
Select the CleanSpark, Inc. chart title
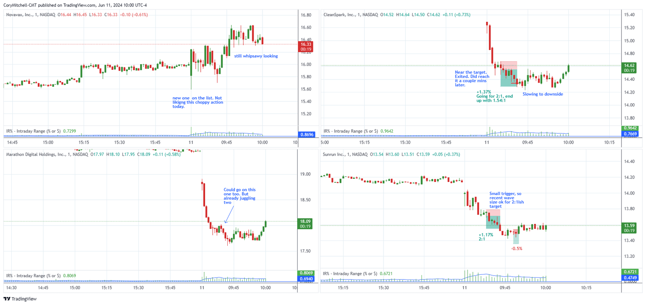[338, 15]
